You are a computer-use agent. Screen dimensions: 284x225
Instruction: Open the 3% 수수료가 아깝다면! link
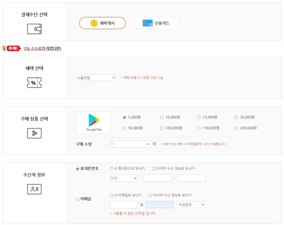coord(42,48)
